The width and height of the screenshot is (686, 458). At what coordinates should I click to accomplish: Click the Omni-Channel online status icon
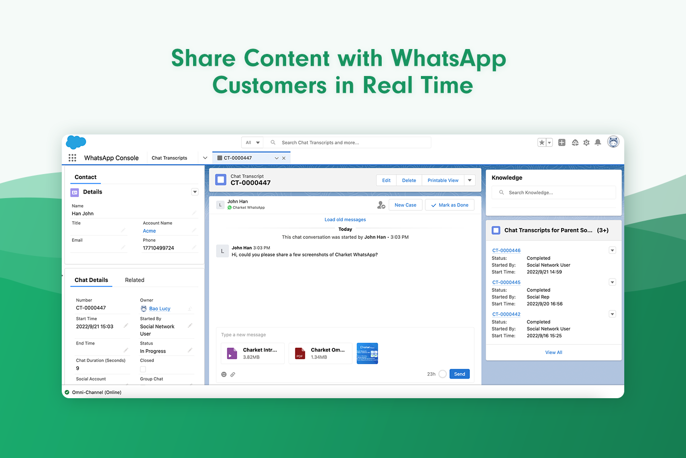click(67, 392)
